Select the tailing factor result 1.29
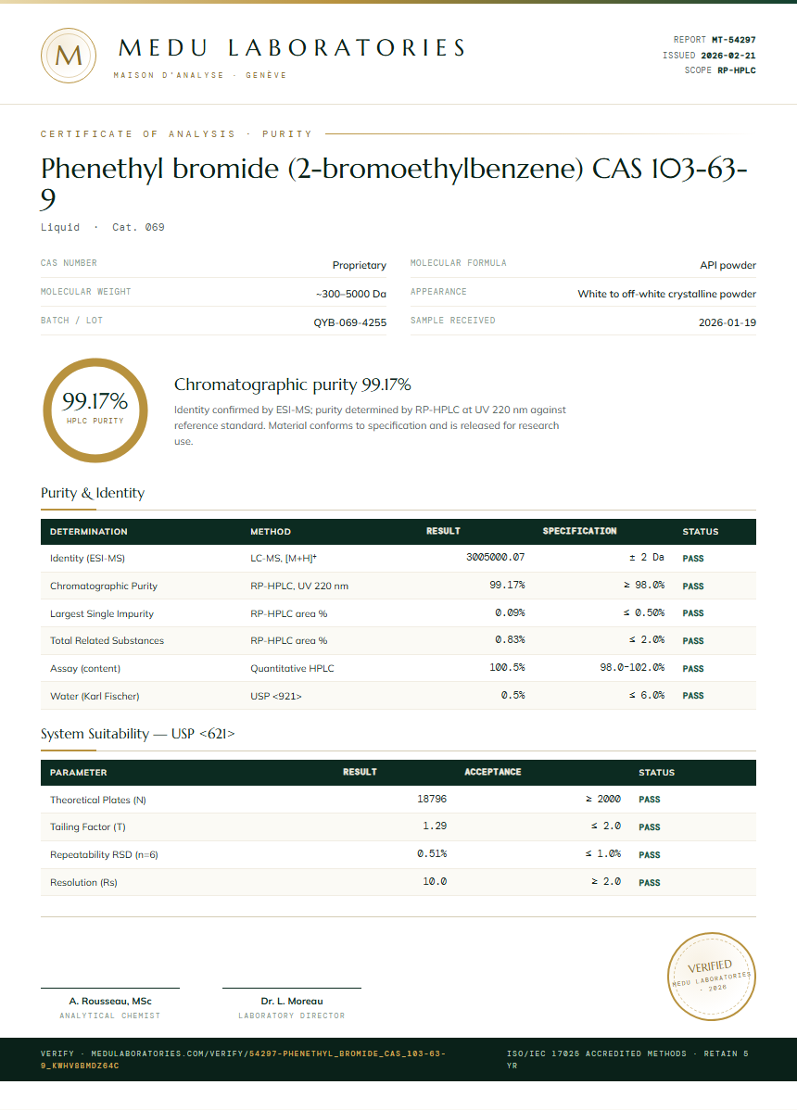Image resolution: width=797 pixels, height=1110 pixels. pyautogui.click(x=435, y=826)
